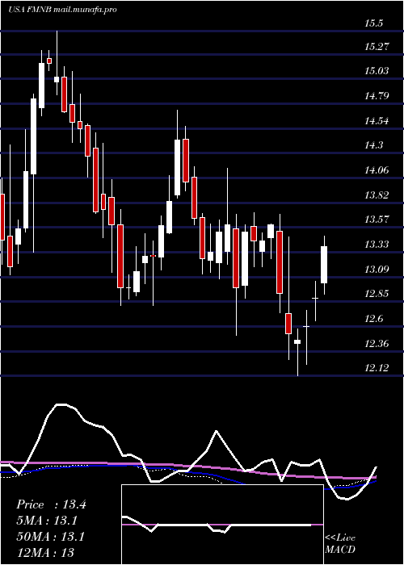The image size is (404, 565).
Task: Click the '5MA : 13.1' readout
Action: click(x=47, y=521)
